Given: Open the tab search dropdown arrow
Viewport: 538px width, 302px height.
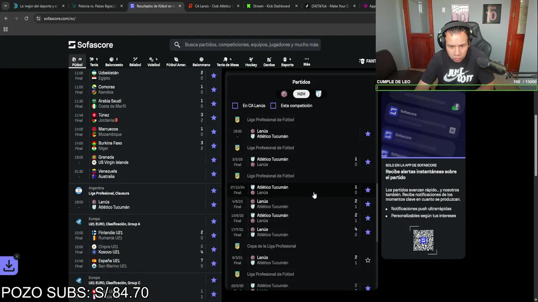Looking at the screenshot, I should pos(5,6).
